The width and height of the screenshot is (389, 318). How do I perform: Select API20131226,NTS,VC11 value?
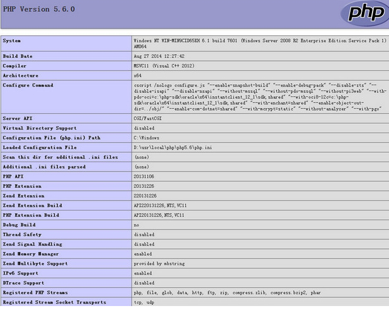pyautogui.click(x=159, y=215)
